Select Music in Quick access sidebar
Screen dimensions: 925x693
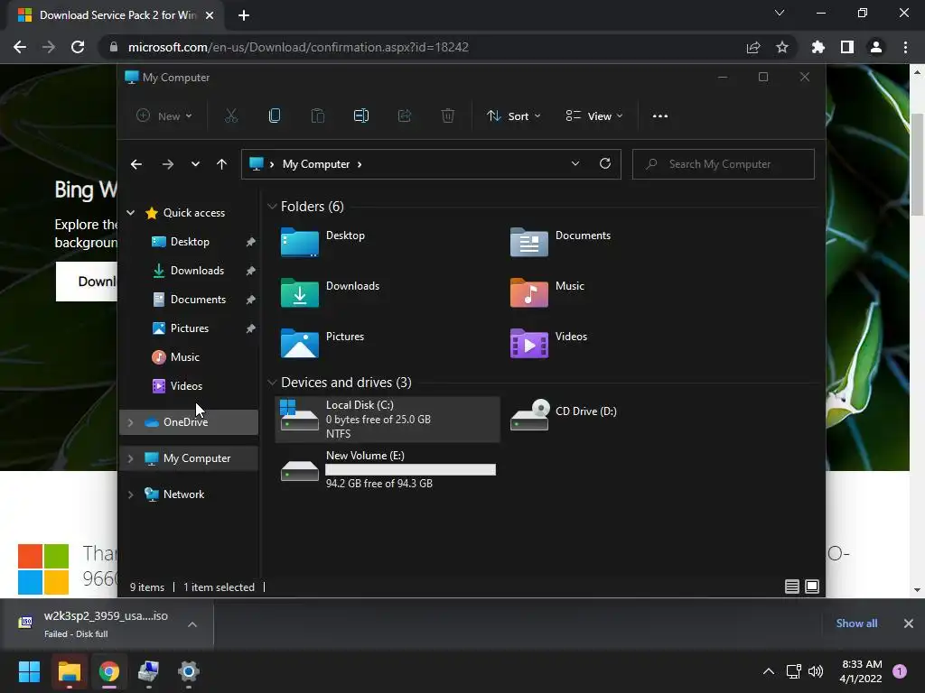[x=185, y=357]
